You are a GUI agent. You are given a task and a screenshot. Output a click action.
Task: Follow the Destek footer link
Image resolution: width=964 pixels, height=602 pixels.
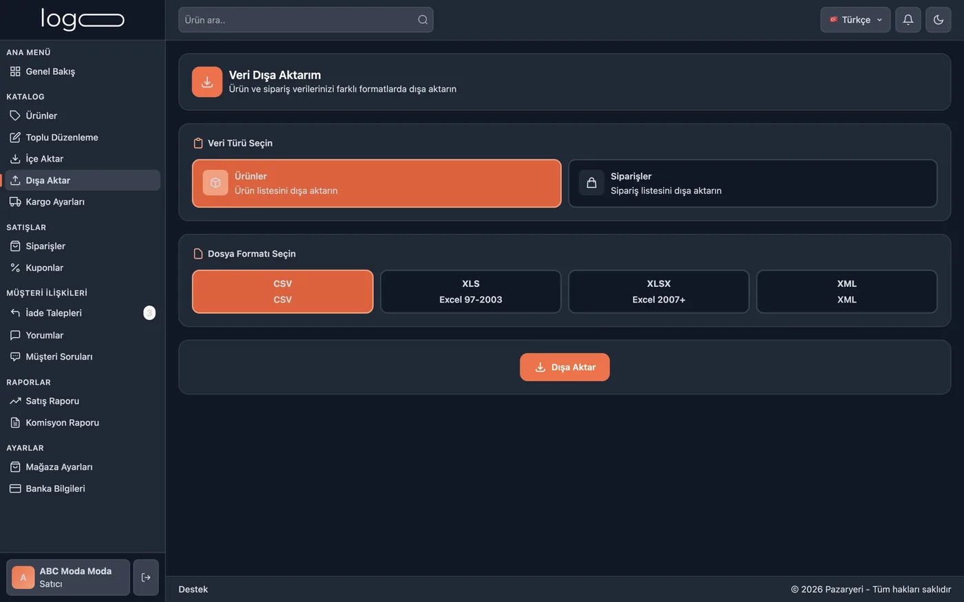coord(193,590)
